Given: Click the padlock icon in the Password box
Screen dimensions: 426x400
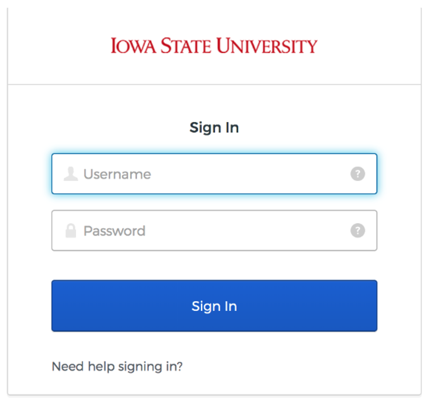Looking at the screenshot, I should [x=71, y=230].
